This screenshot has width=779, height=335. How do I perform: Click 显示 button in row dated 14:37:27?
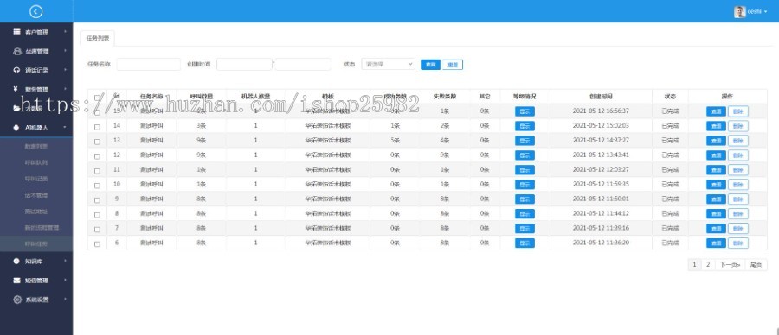[x=525, y=141]
